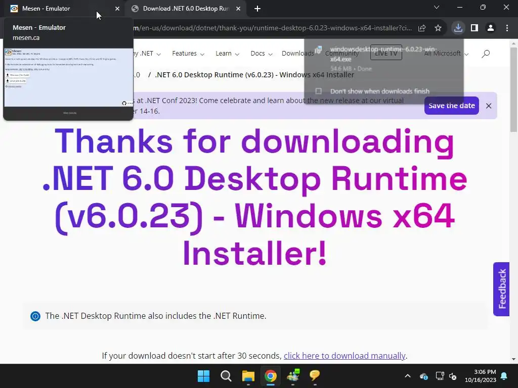This screenshot has width=518, height=388.
Task: Open the Chrome profile icon
Action: 491,28
